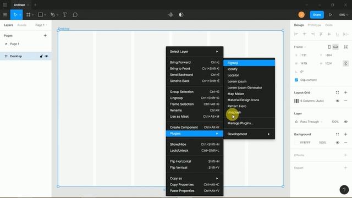Toggle layer Pass Through visibility eye
Image resolution: width=352 pixels, height=198 pixels.
point(346,122)
